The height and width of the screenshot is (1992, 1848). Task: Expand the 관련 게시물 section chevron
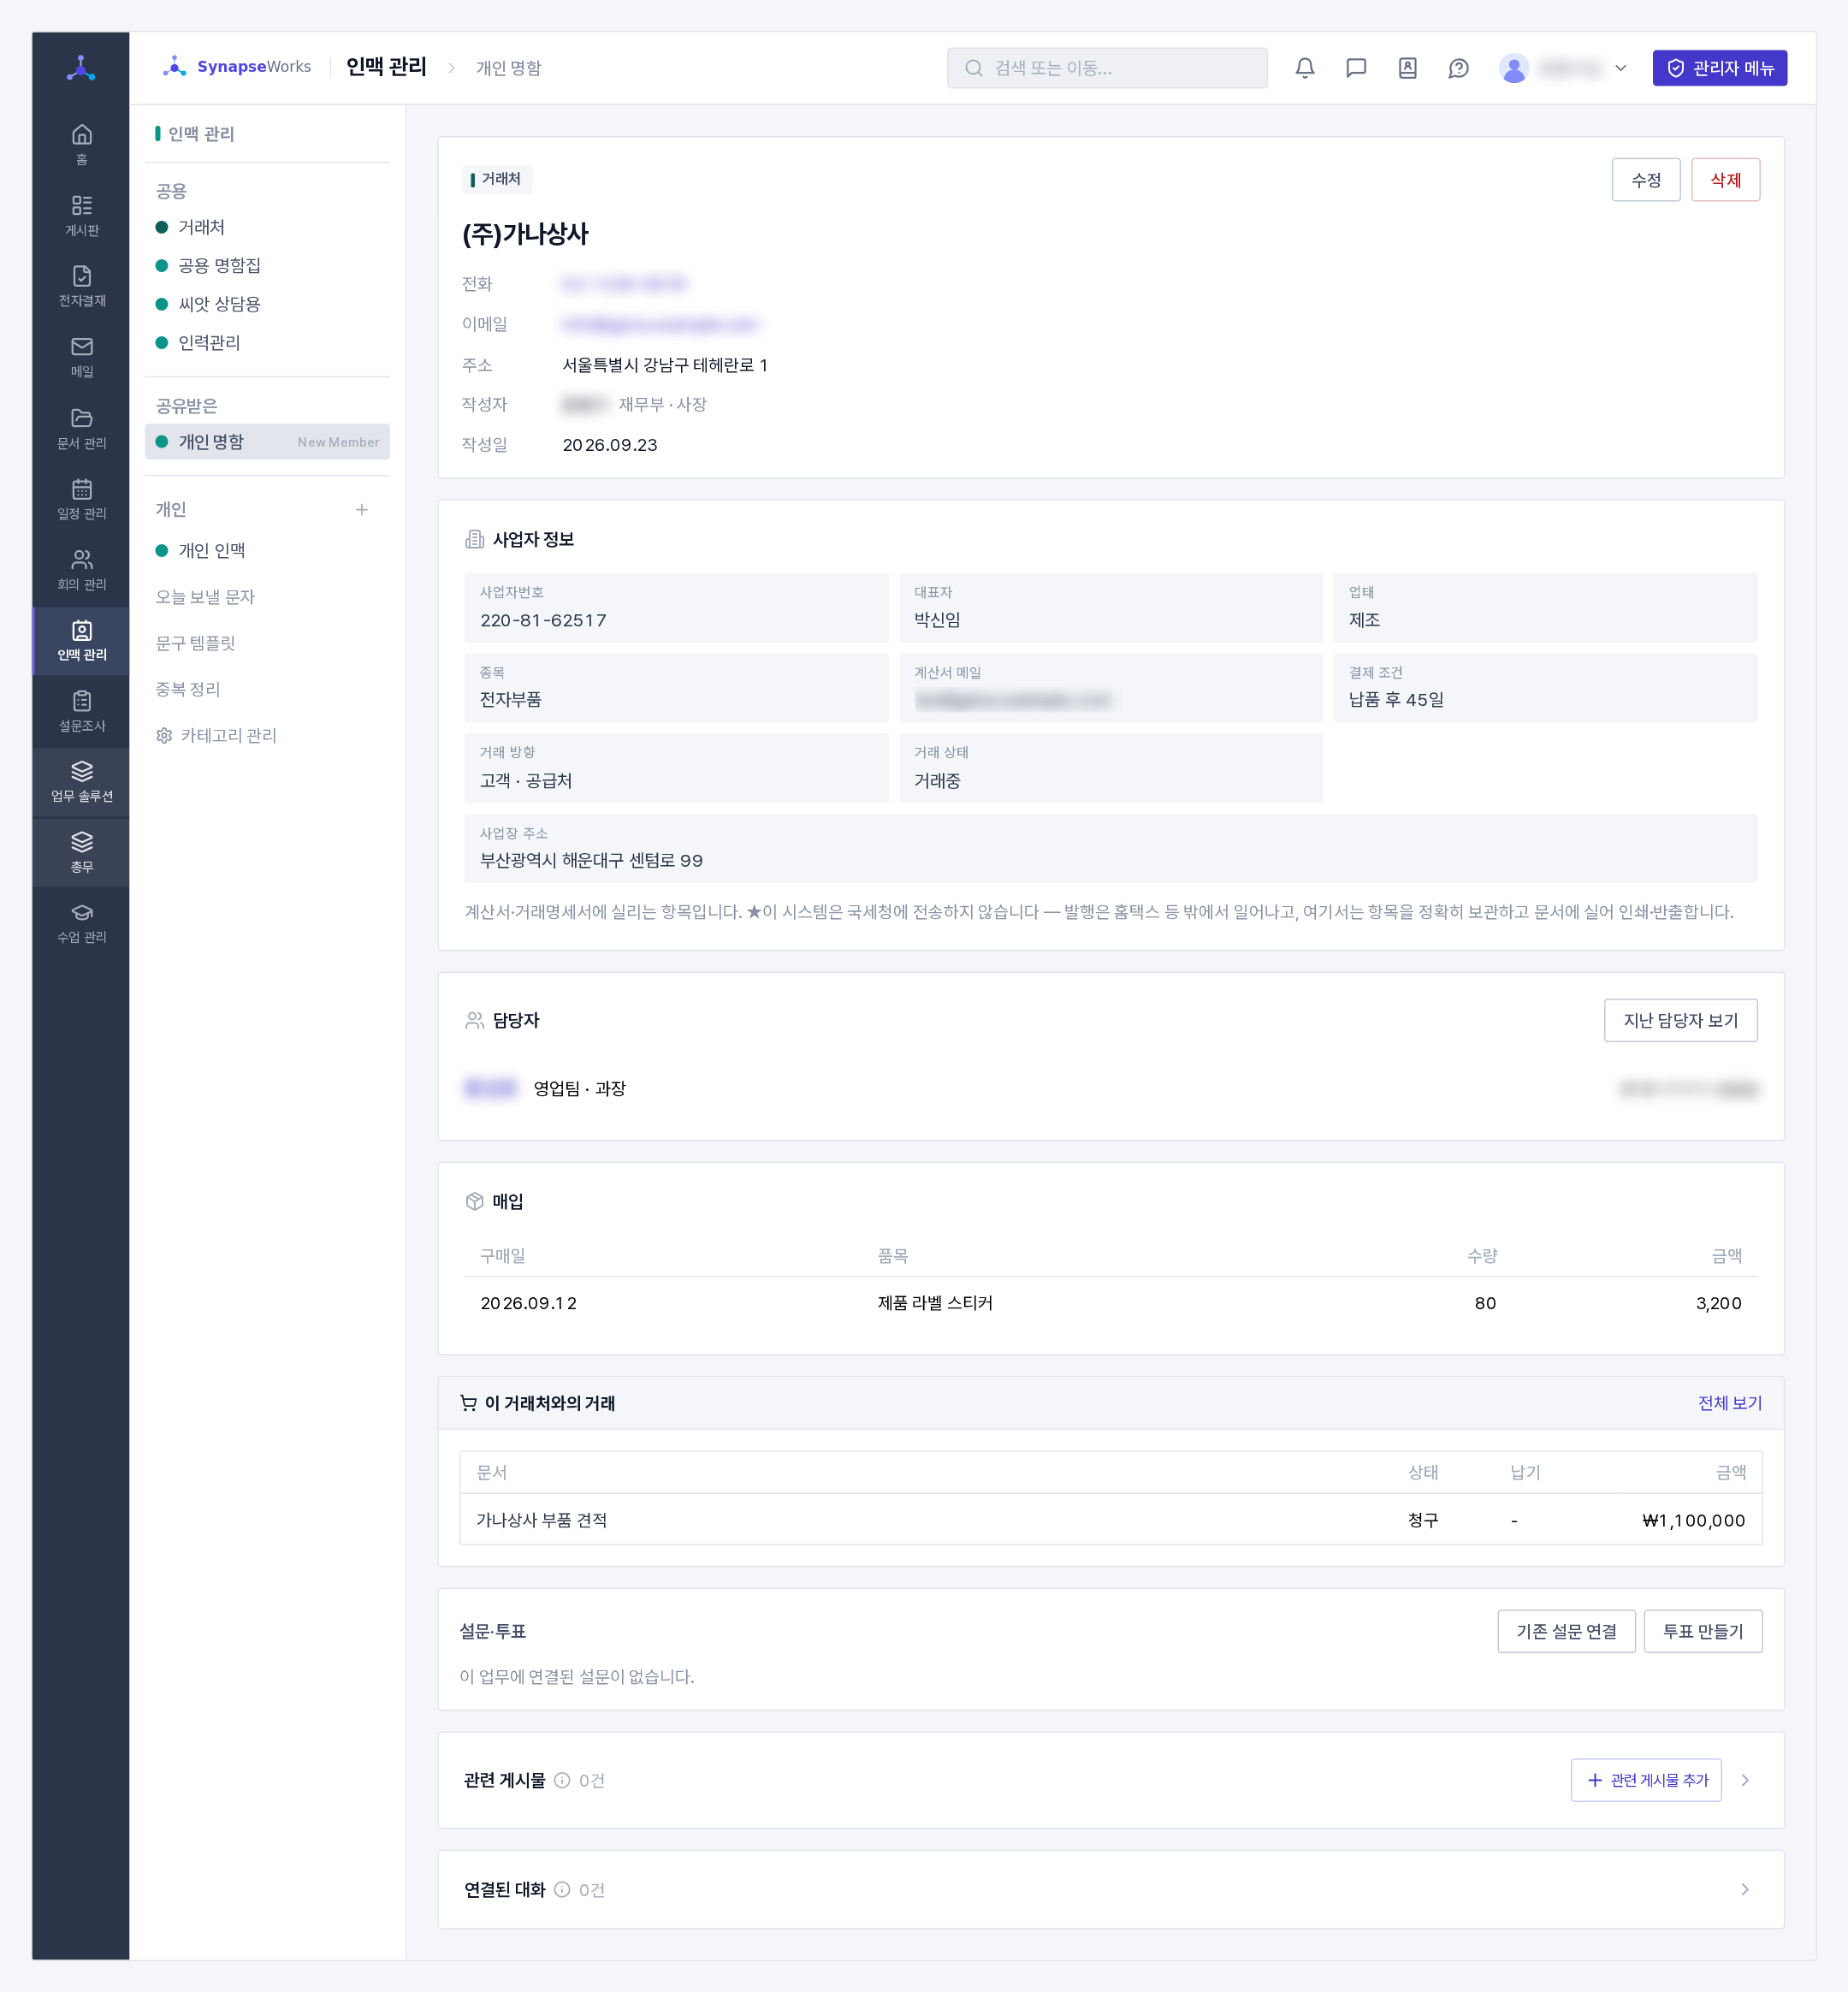(x=1745, y=1780)
